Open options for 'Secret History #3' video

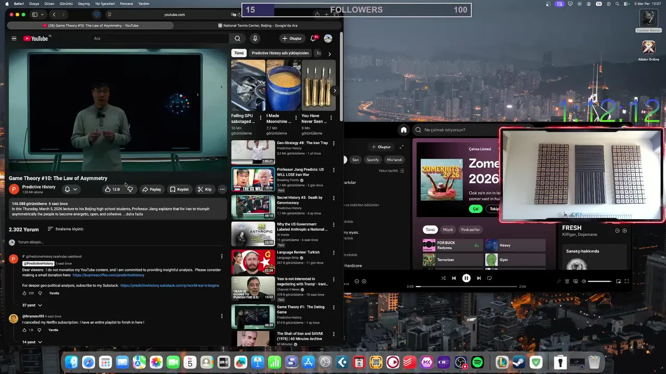pyautogui.click(x=334, y=198)
